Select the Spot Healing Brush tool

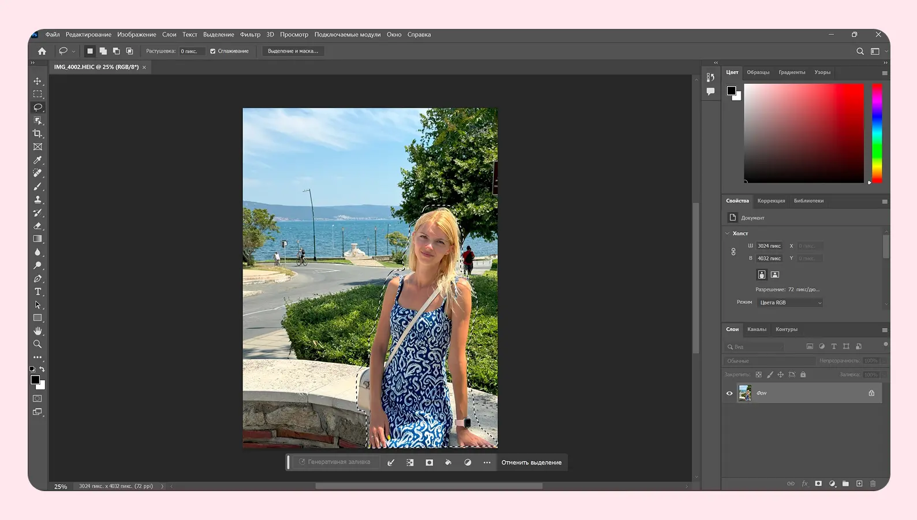(x=38, y=173)
